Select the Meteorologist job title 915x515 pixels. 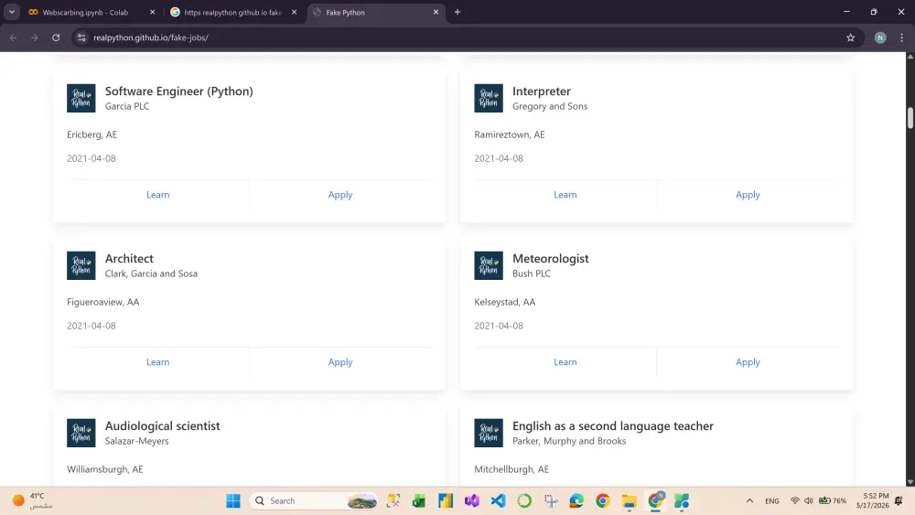550,258
